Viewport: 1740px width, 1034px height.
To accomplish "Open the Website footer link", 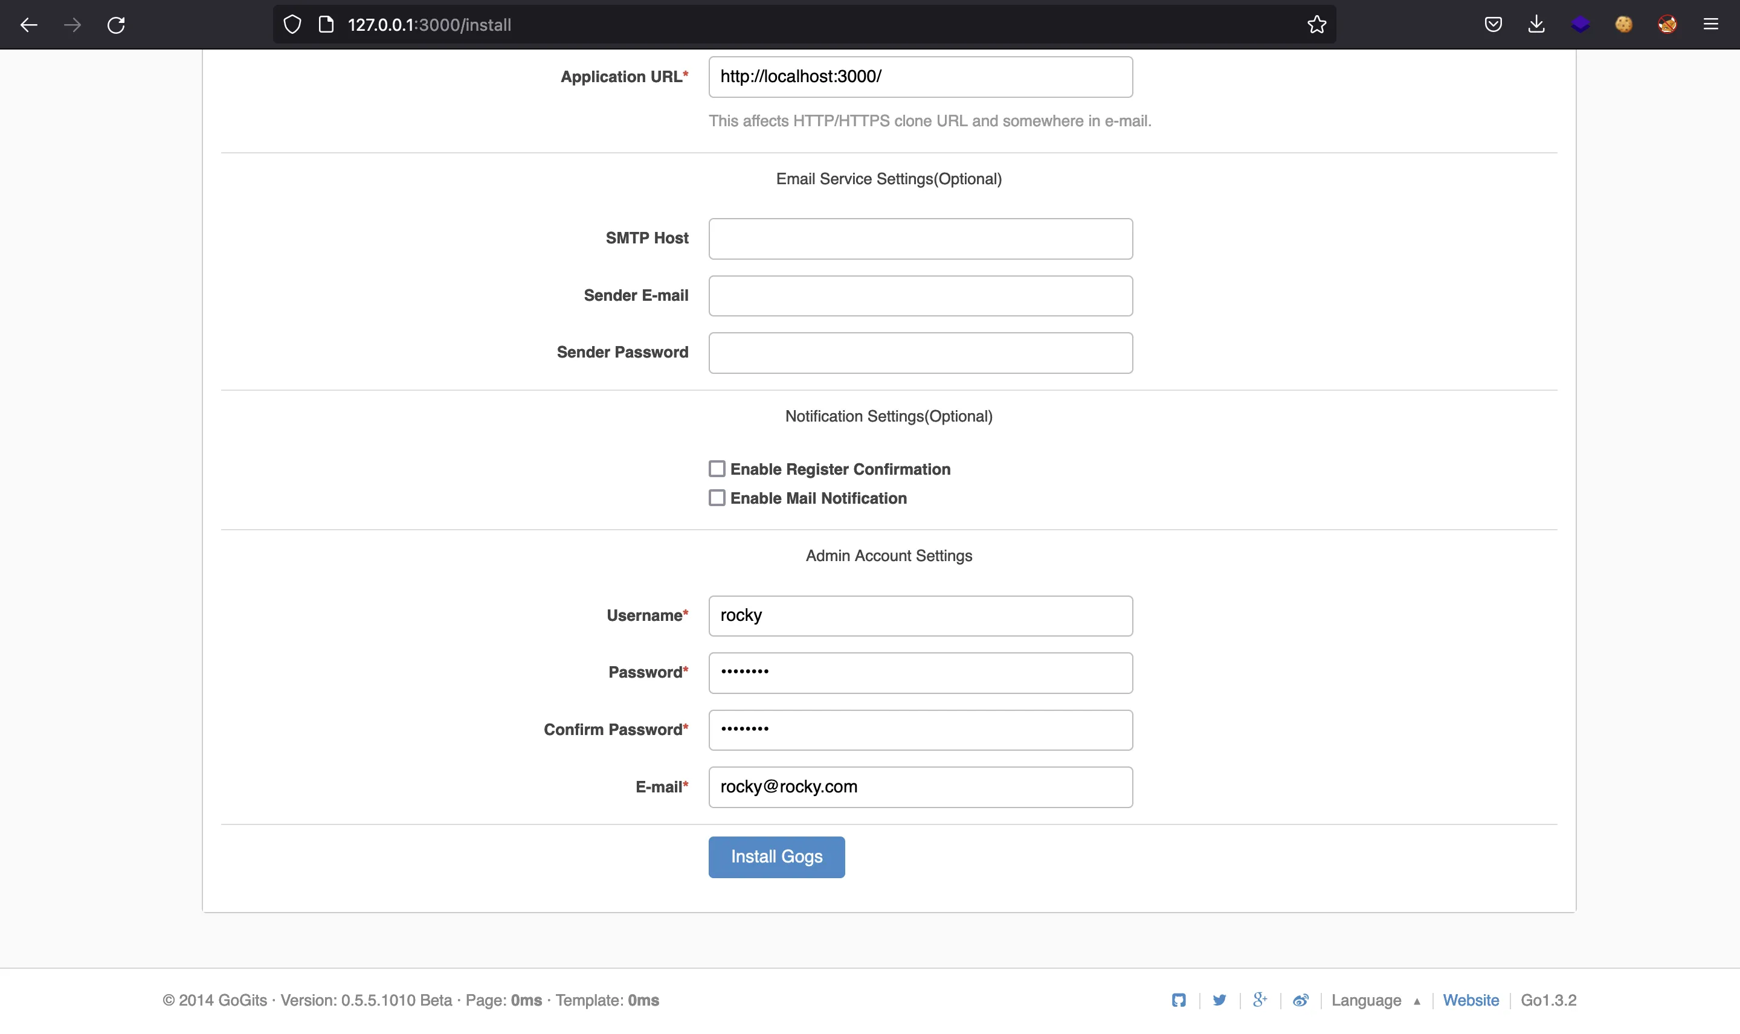I will pyautogui.click(x=1471, y=1000).
